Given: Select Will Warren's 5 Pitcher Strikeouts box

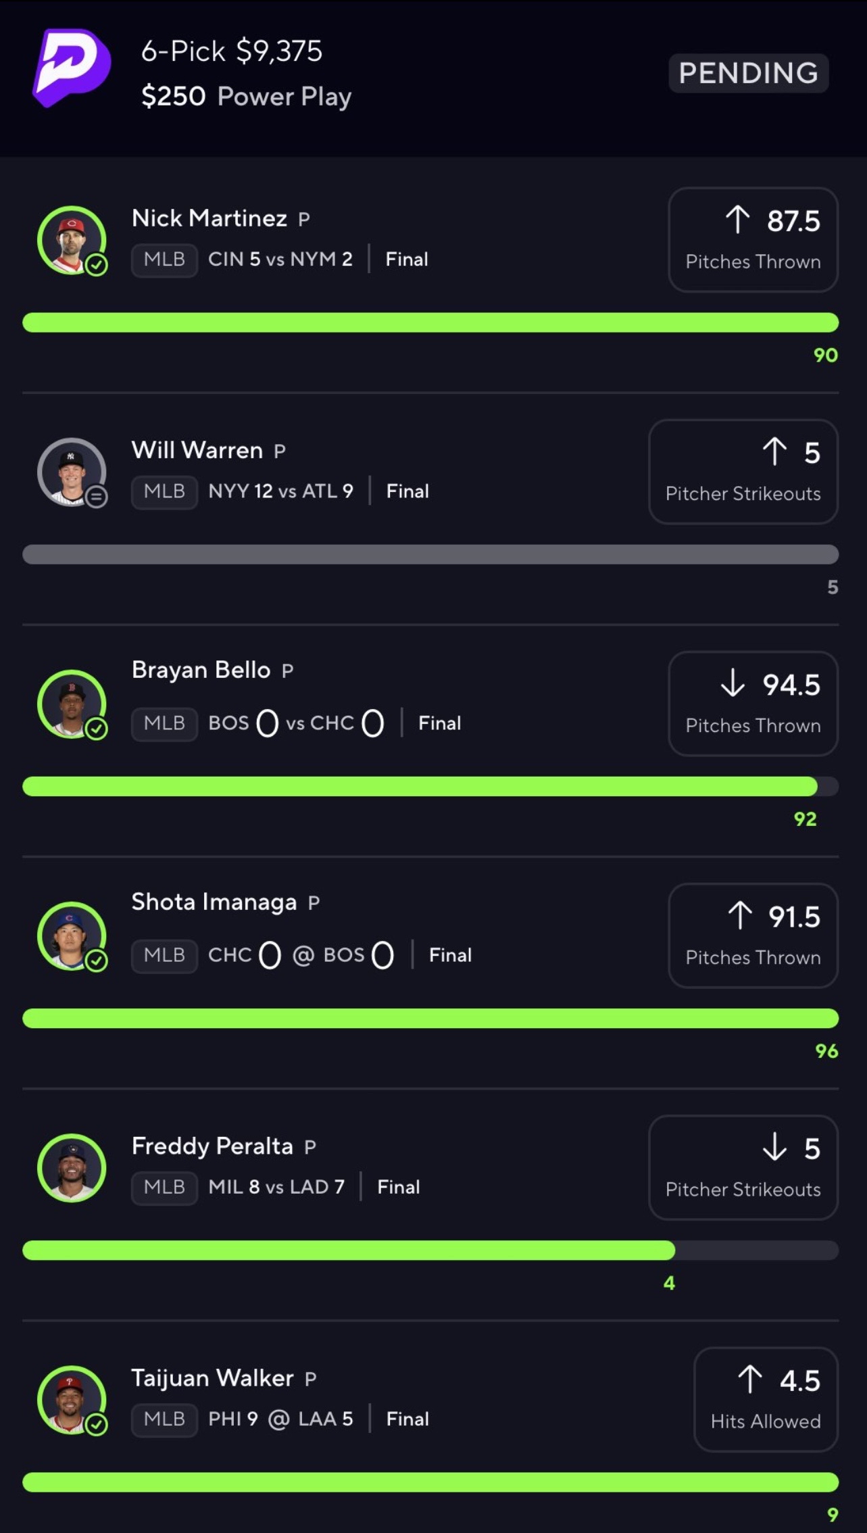Looking at the screenshot, I should click(743, 472).
